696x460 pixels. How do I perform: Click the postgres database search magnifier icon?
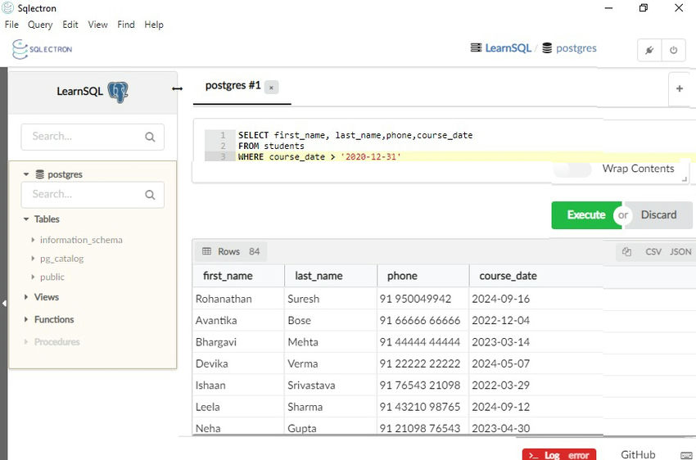coord(150,195)
